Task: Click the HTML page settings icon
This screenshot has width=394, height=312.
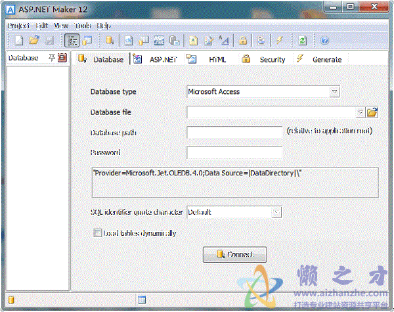Action: coord(193,40)
